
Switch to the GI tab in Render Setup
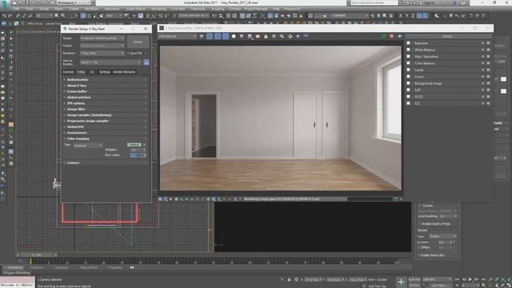pyautogui.click(x=92, y=72)
